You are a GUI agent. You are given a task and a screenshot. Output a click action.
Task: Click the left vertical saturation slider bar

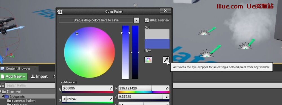click(125, 52)
